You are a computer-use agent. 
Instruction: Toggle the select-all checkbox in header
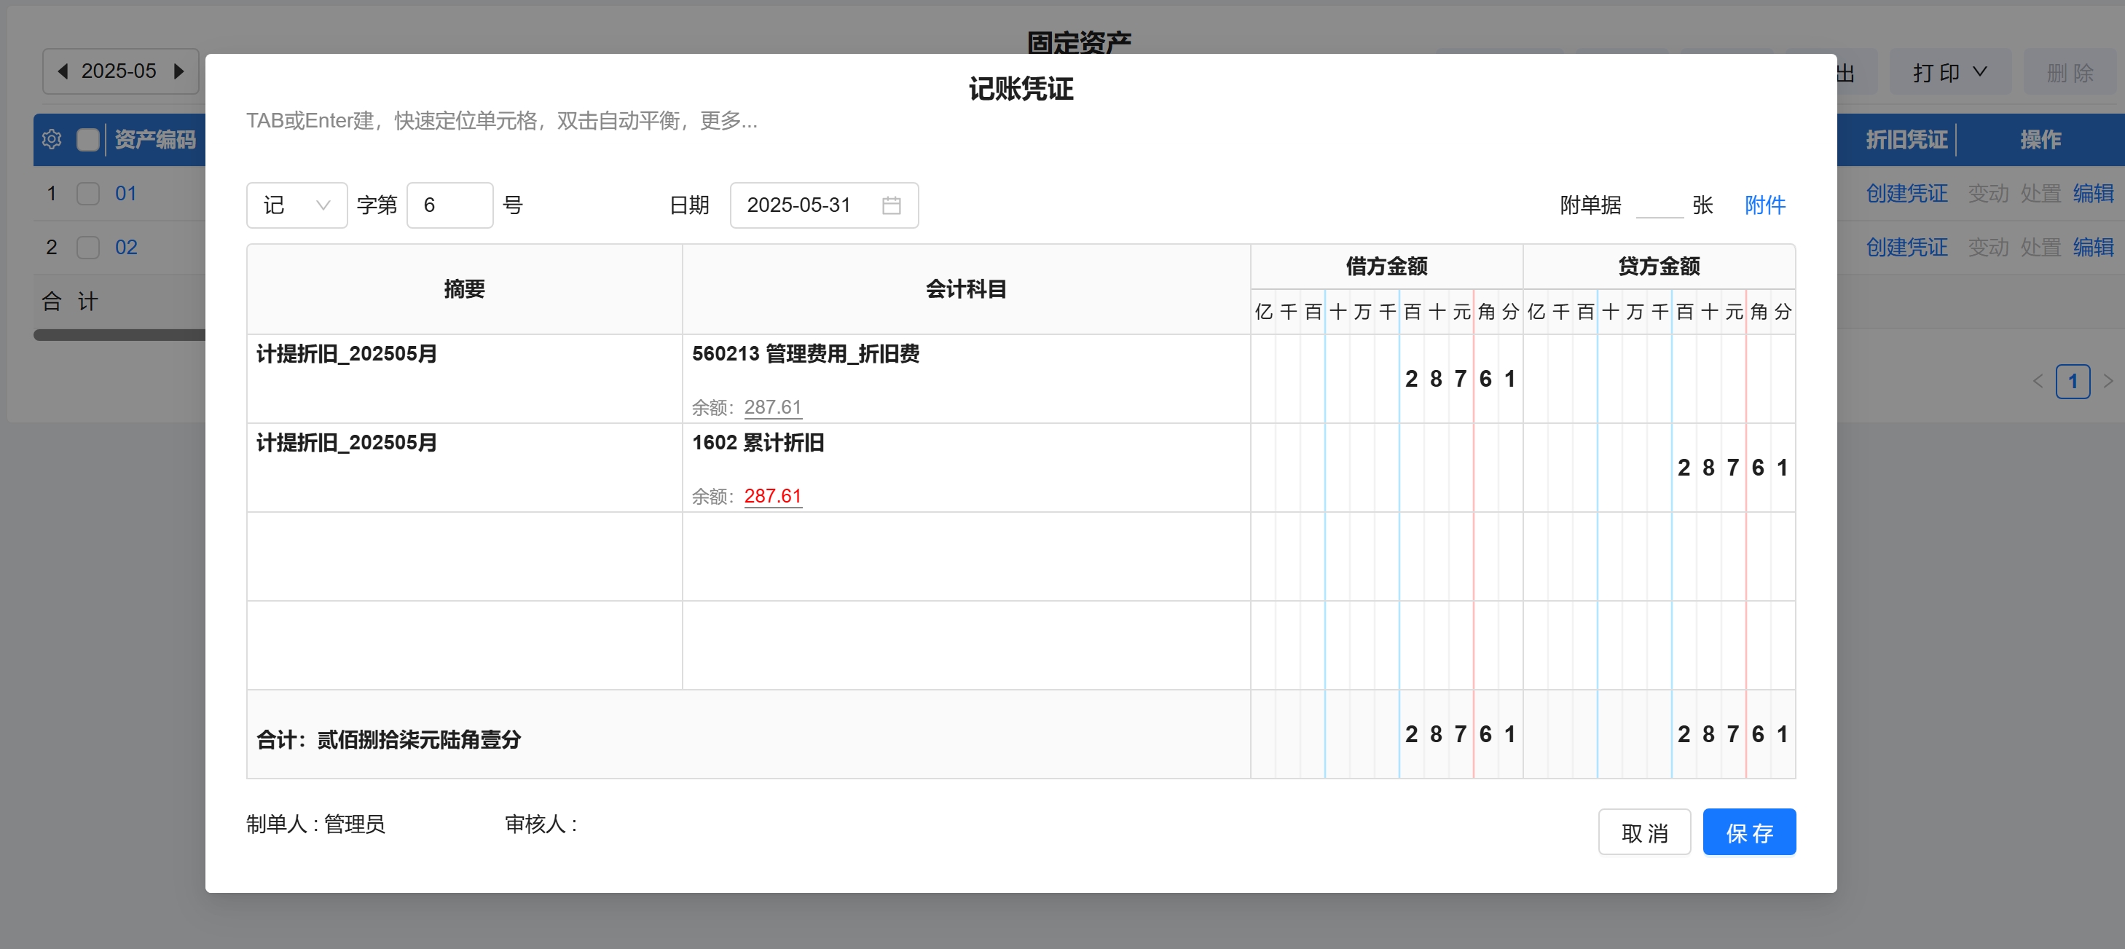(87, 139)
